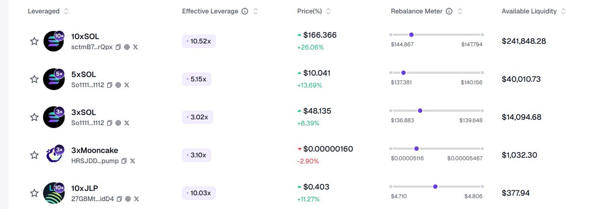Open the 5xSOL token name link
Image resolution: width=589 pixels, height=209 pixels.
(83, 75)
